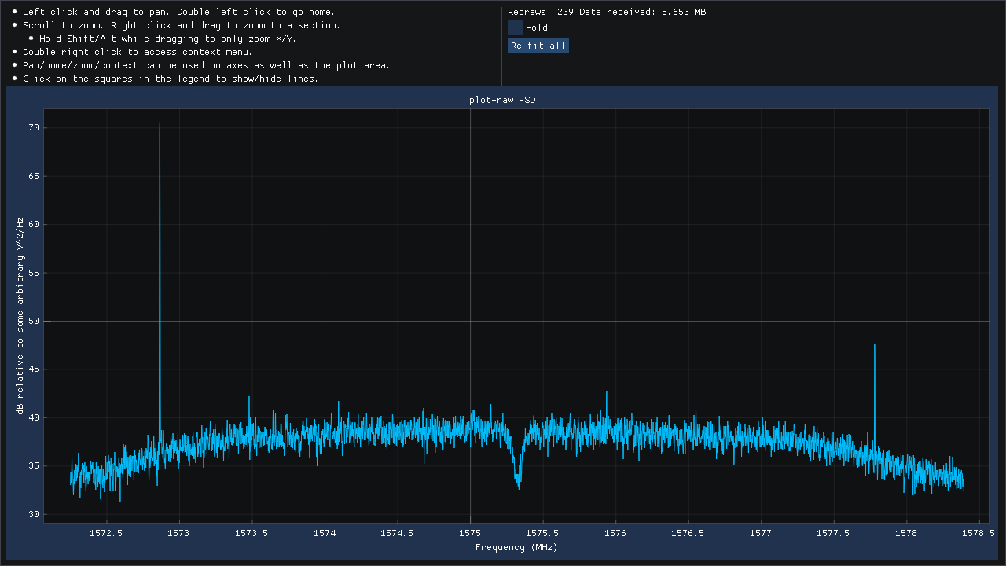Click the 1576.5 tick on x-axis
Viewport: 1006px width, 566px height.
(688, 532)
